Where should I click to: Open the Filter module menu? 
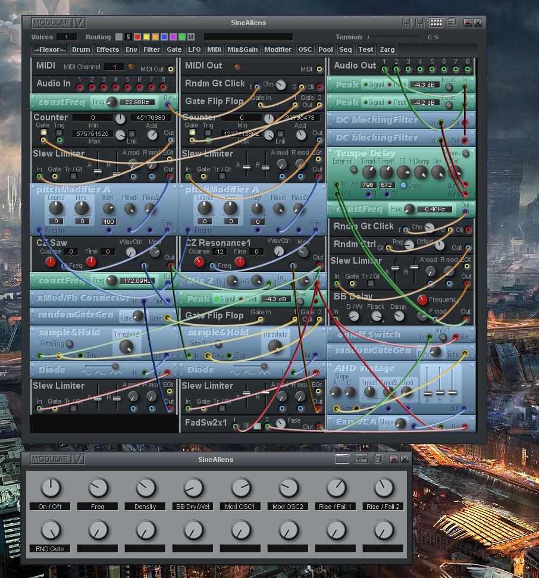tap(152, 49)
